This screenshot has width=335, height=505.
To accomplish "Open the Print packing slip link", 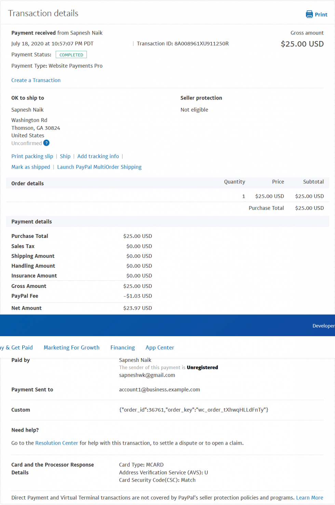I will coord(32,156).
